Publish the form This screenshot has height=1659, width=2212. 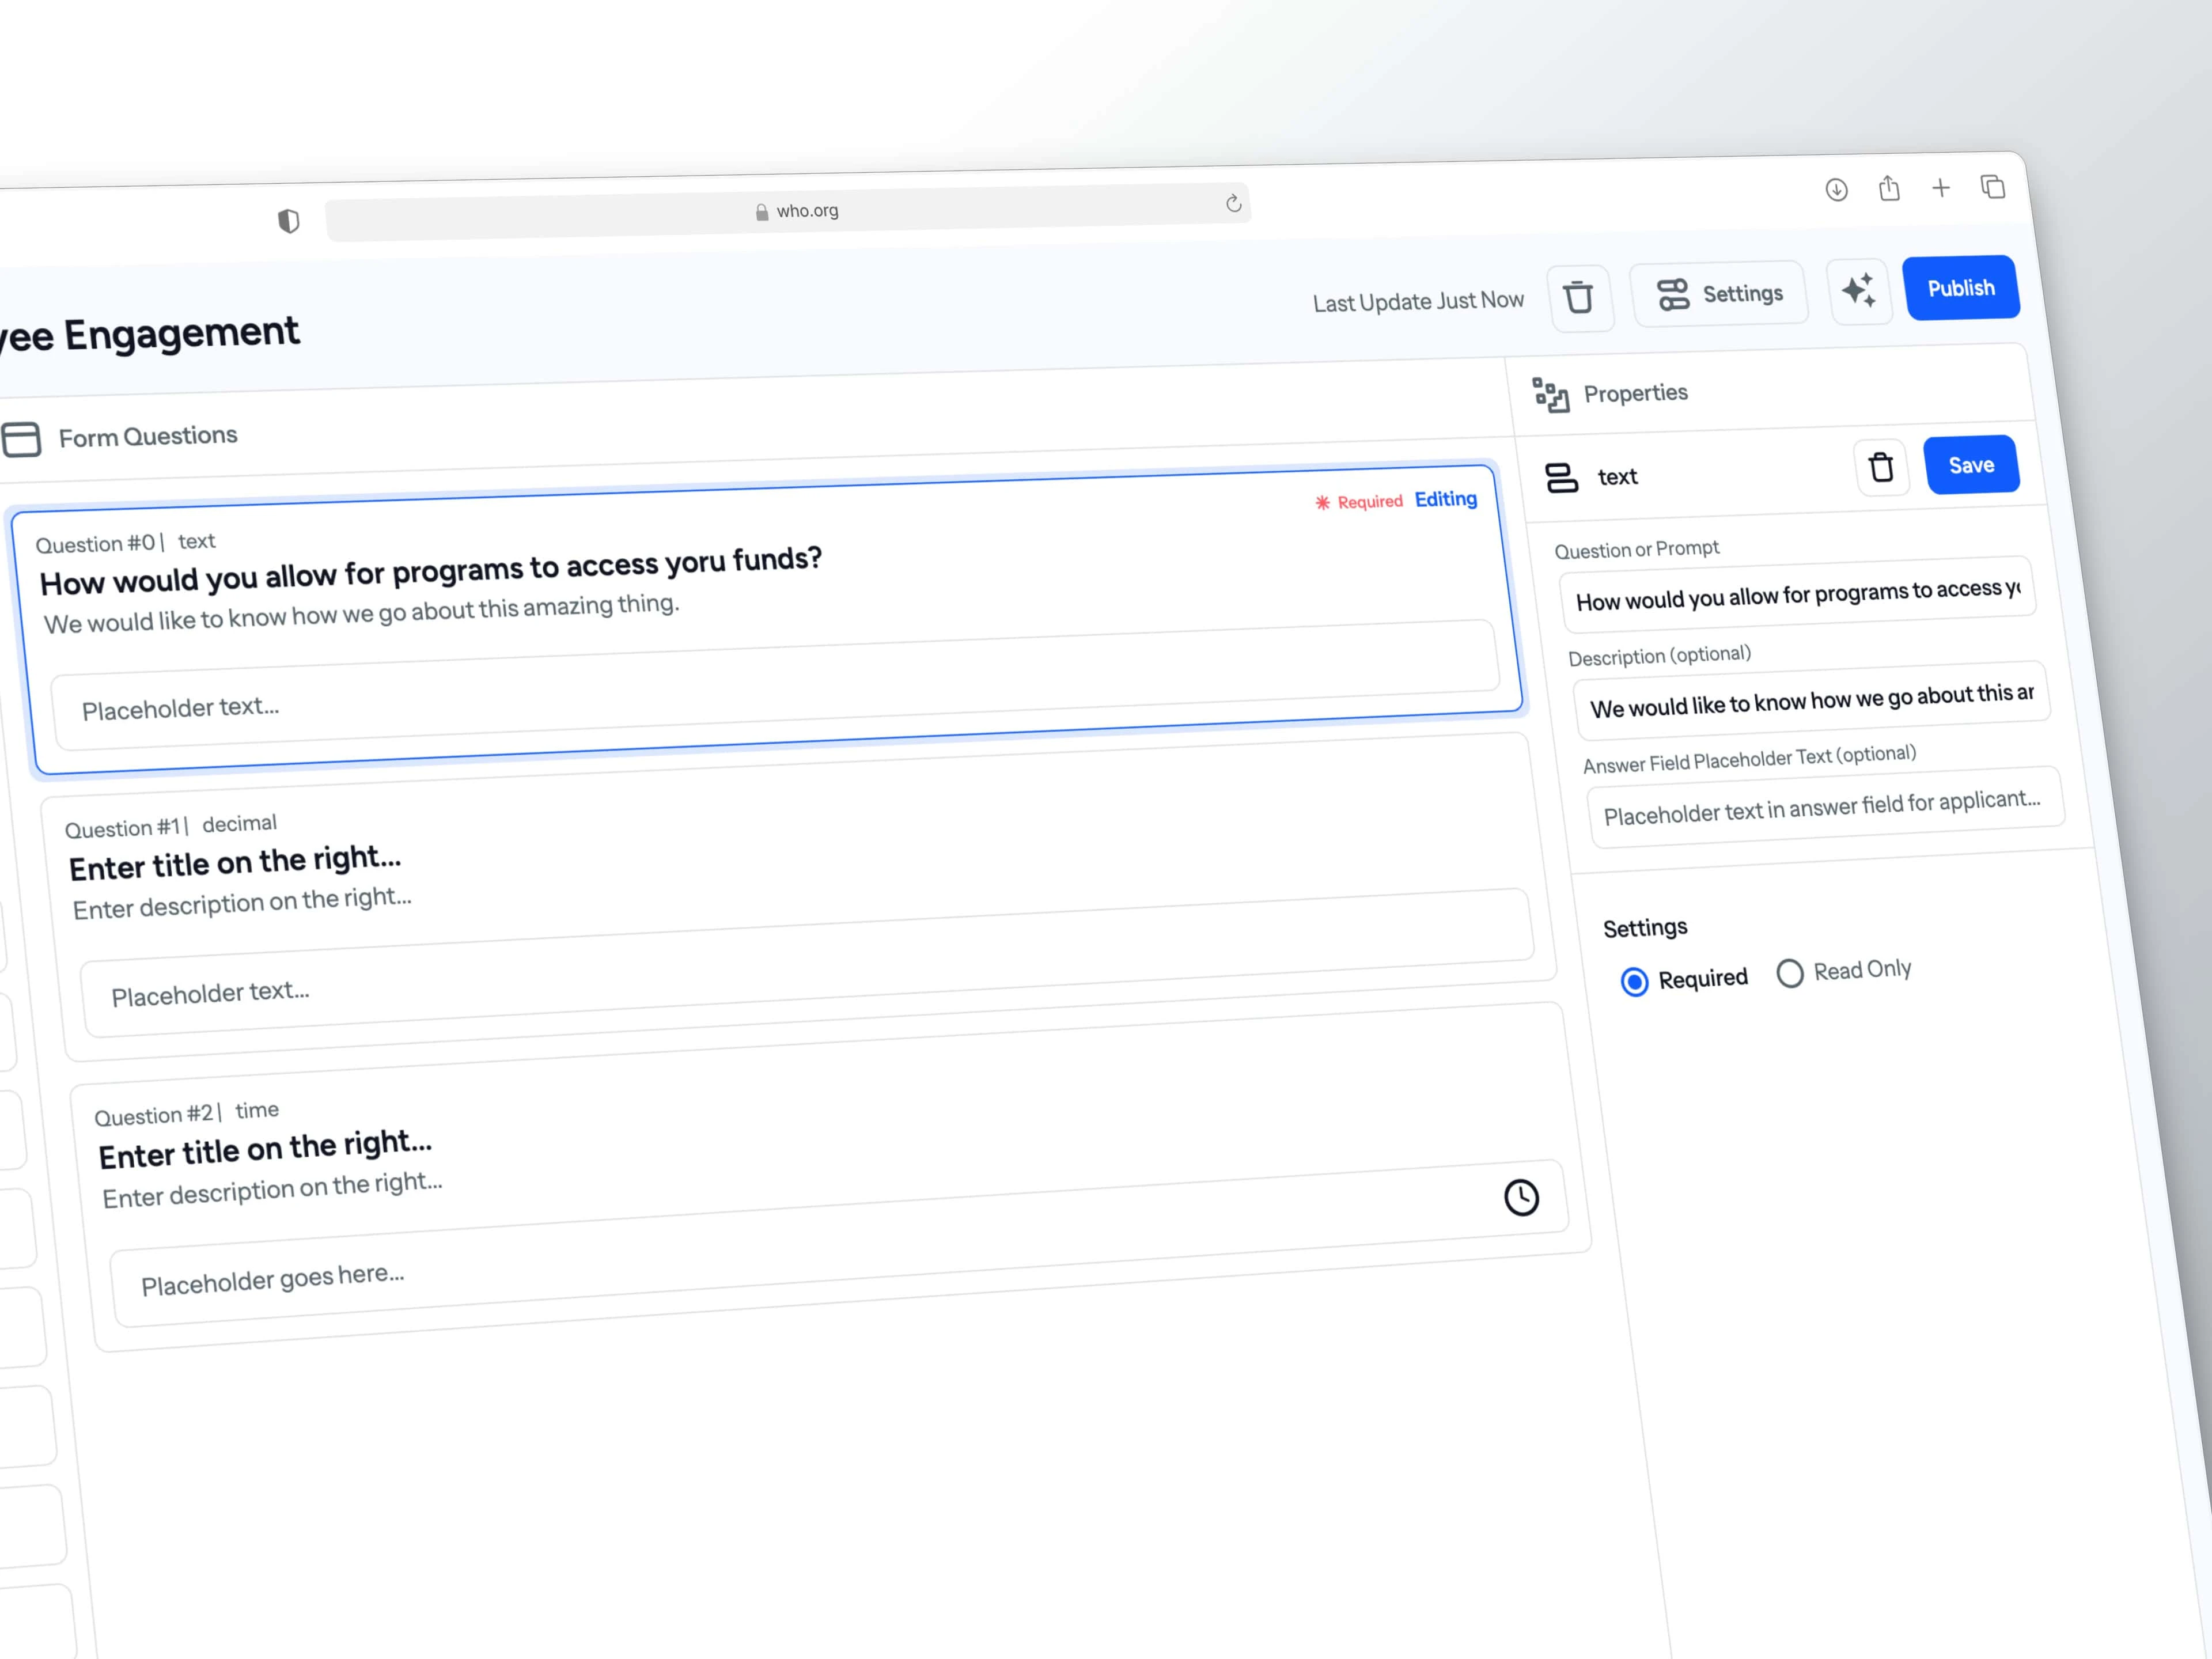pos(1961,288)
